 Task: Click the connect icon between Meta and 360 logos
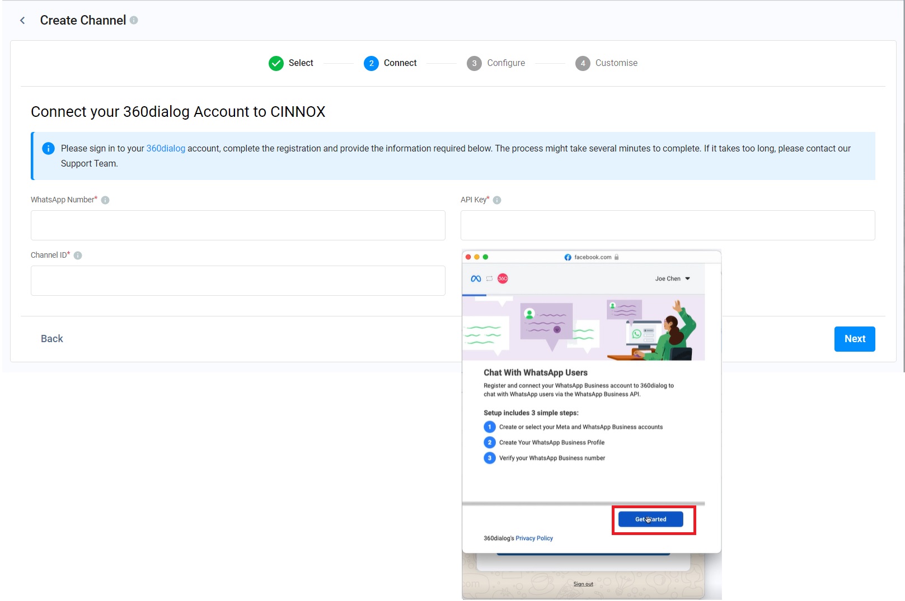tap(489, 278)
